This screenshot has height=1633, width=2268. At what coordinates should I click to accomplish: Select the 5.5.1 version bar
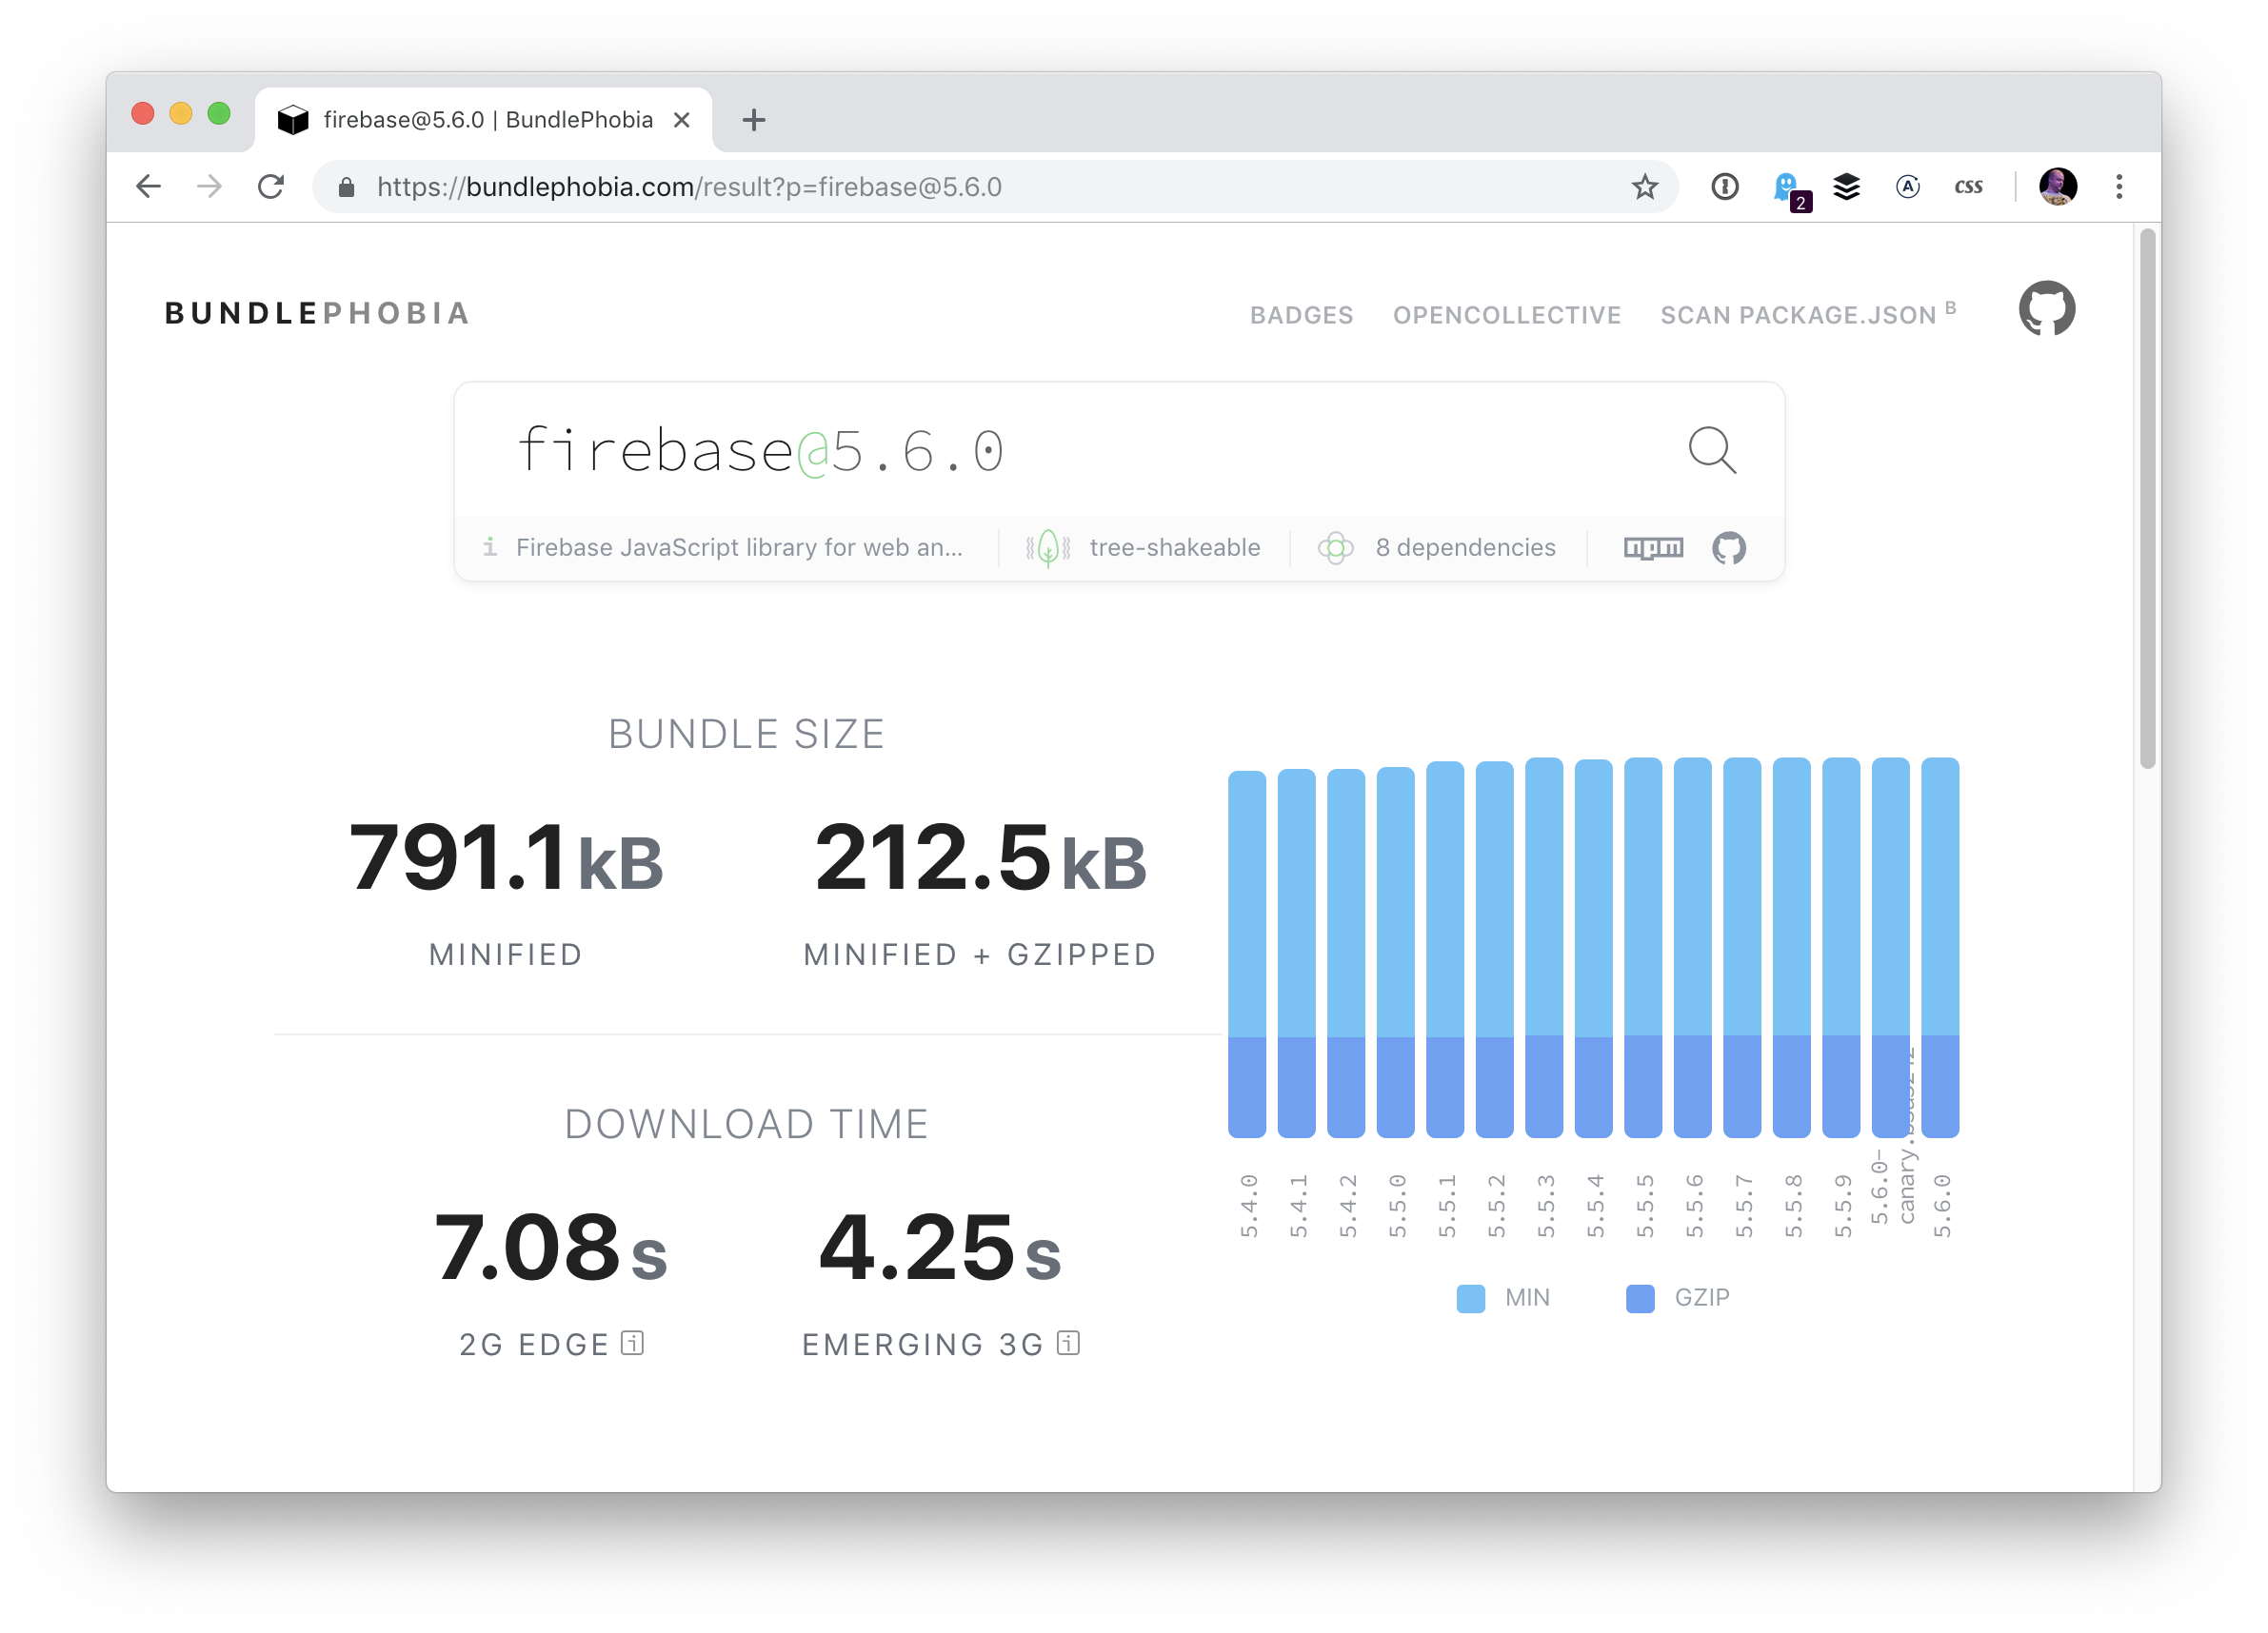tap(1445, 950)
